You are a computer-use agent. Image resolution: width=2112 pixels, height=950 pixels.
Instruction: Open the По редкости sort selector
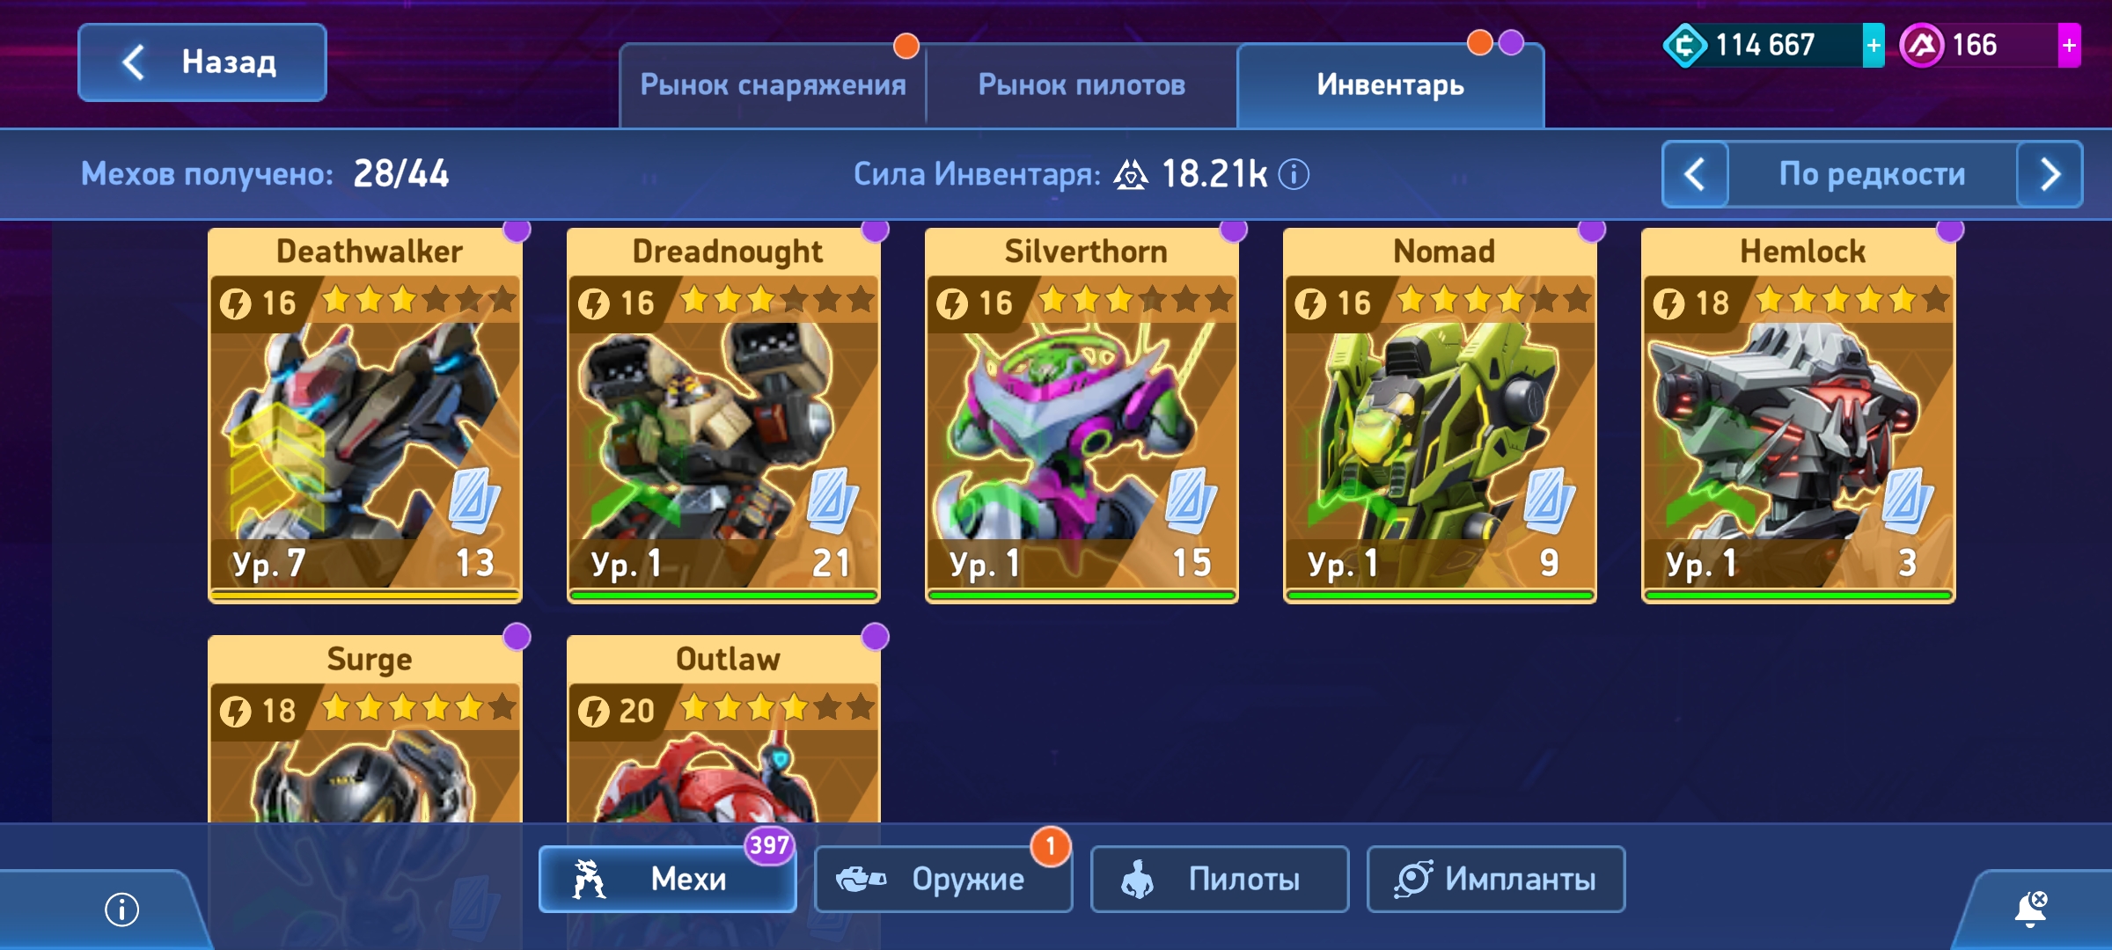coord(1872,174)
